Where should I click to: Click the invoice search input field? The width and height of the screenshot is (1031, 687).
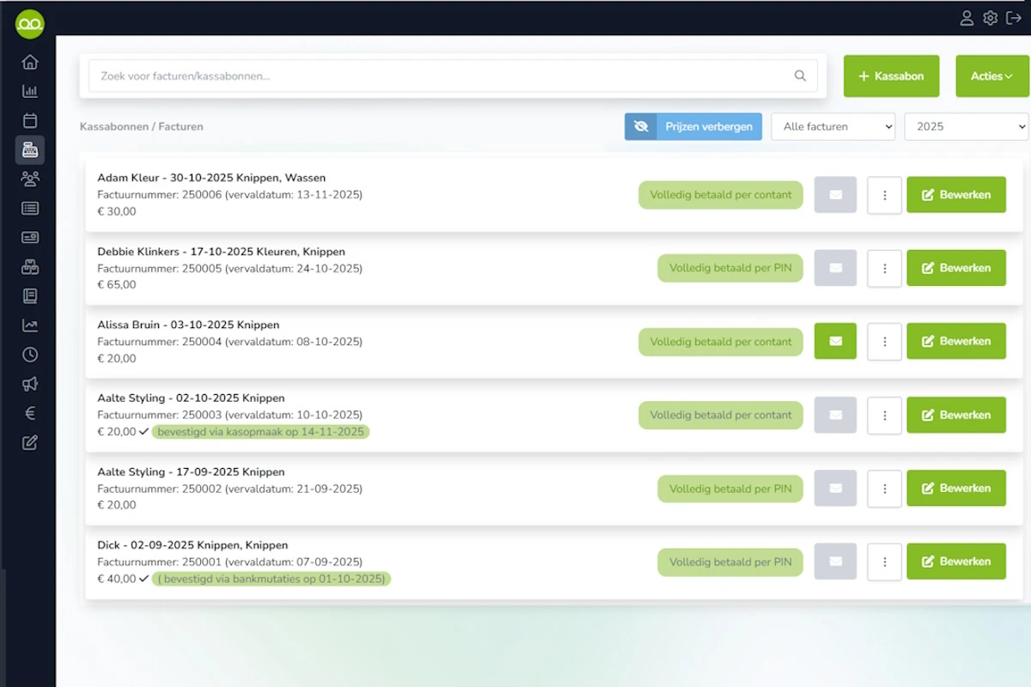point(442,76)
